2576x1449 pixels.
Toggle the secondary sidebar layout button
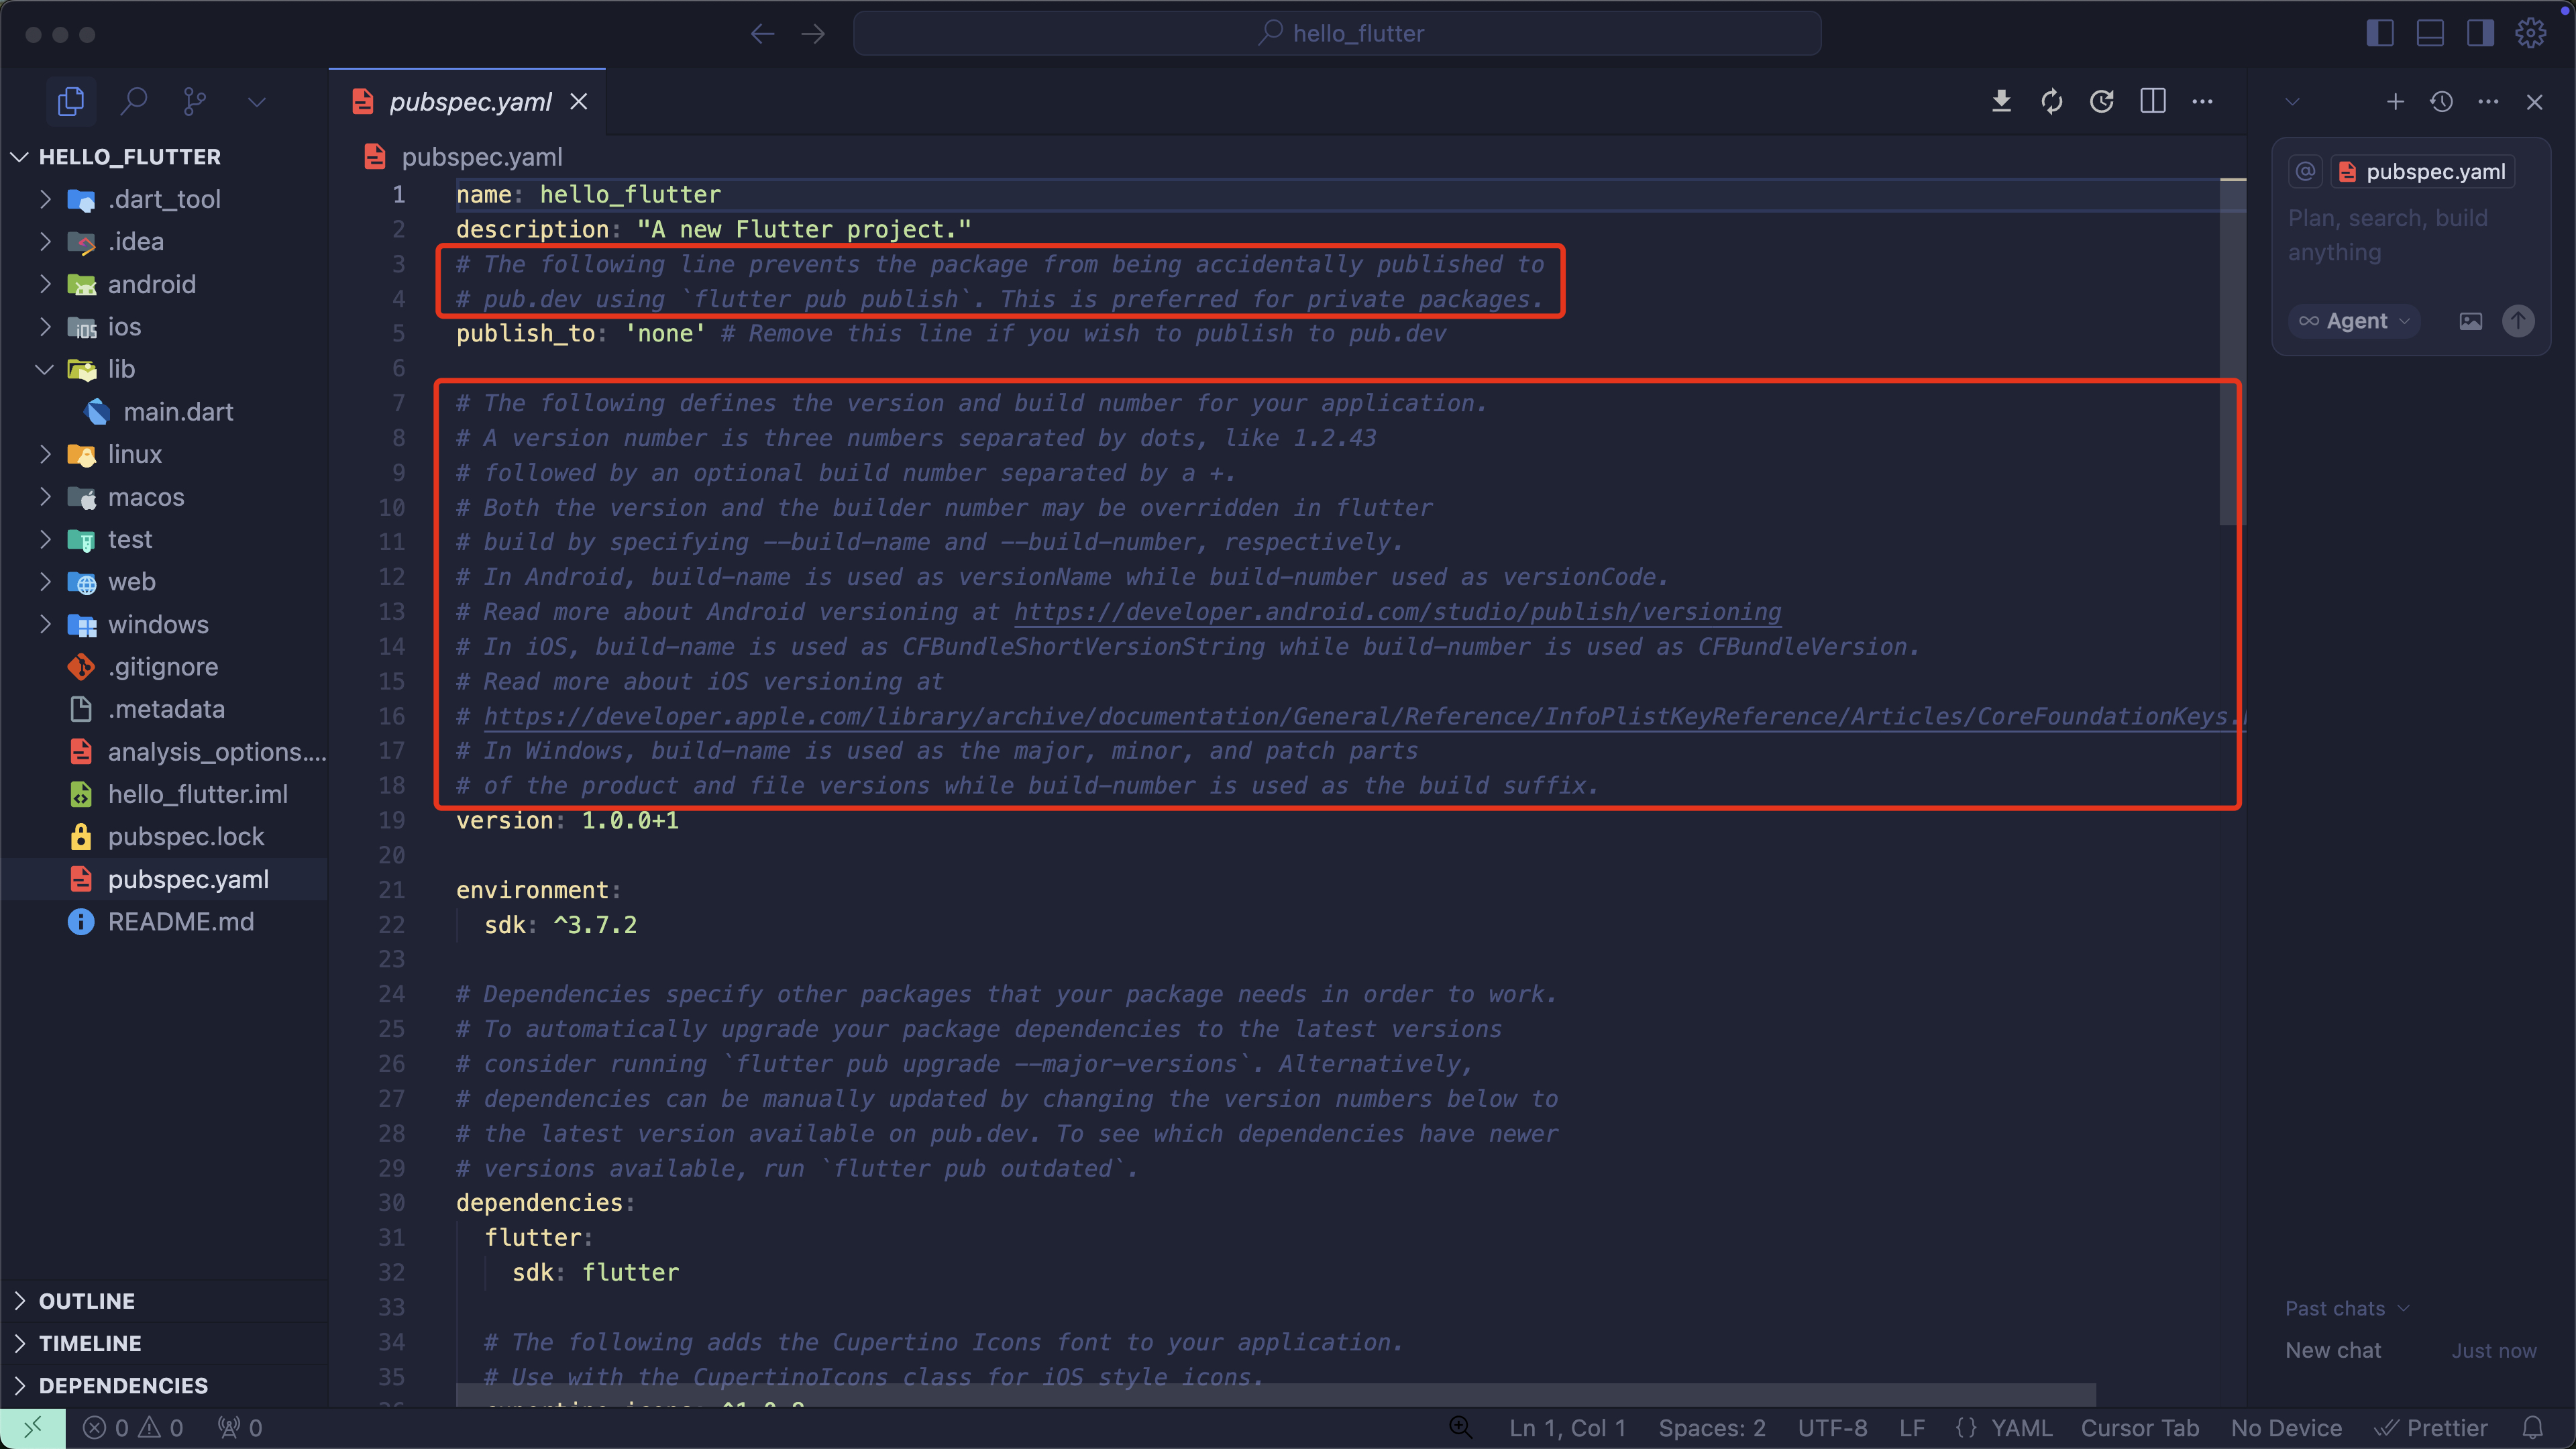2480,33
